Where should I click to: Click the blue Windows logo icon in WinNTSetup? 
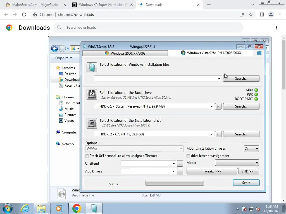pyautogui.click(x=259, y=53)
